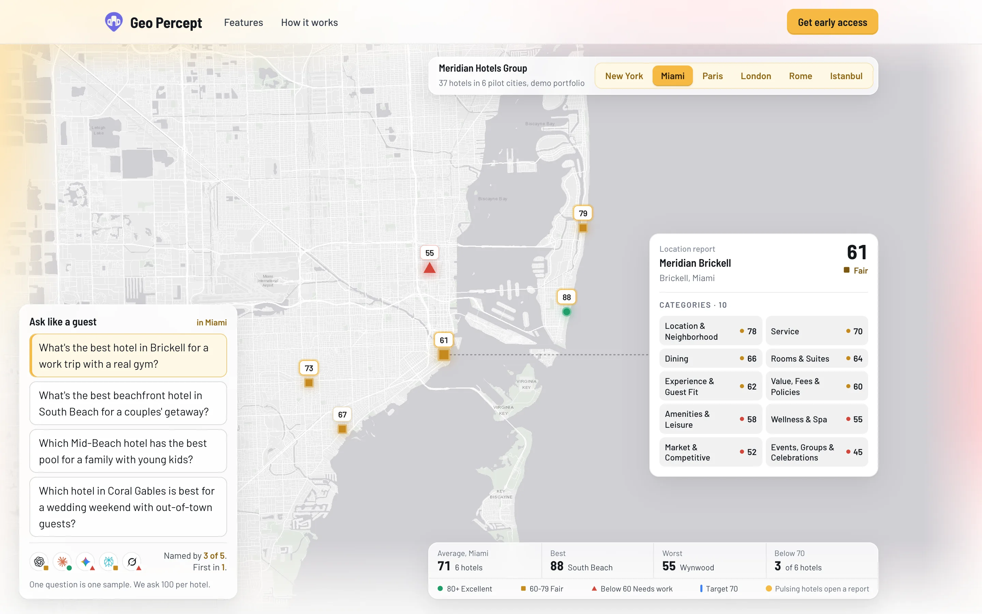Click the ChatGPT assistant icon
The image size is (982, 614).
point(39,561)
